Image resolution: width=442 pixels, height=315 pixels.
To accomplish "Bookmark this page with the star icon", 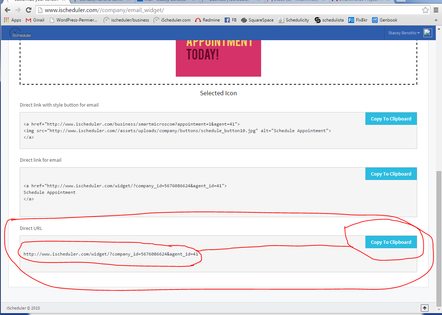I will pyautogui.click(x=425, y=10).
